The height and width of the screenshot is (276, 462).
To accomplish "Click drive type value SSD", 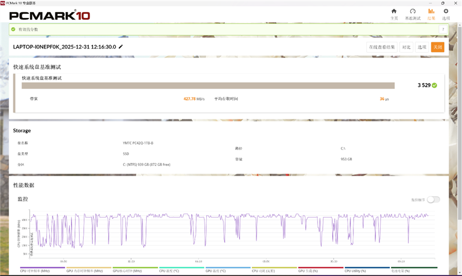I will [126, 154].
